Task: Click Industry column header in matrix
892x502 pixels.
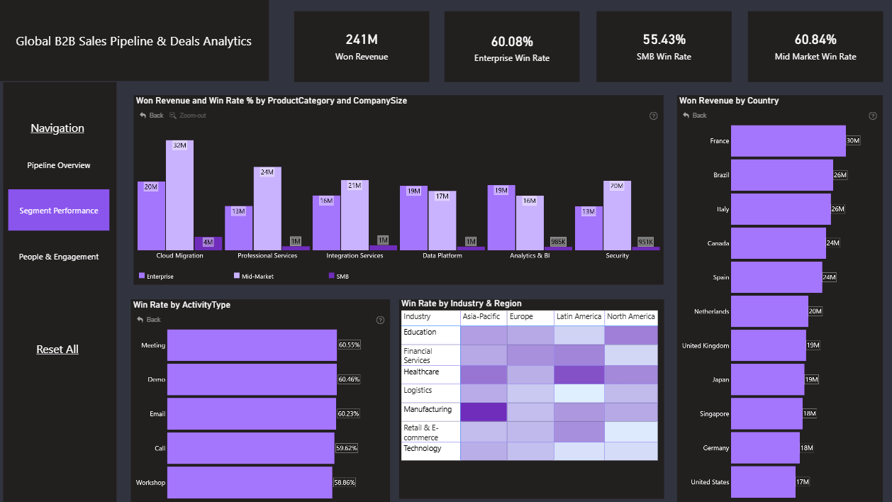Action: [x=431, y=317]
